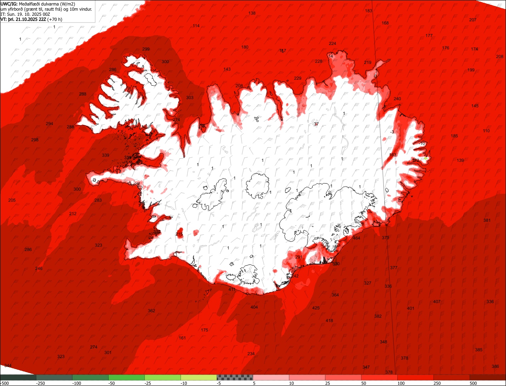Click the map title 'Meðalflæði dulvarma (W/m2)'
Image resolution: width=506 pixels, height=386 pixels.
47,4
